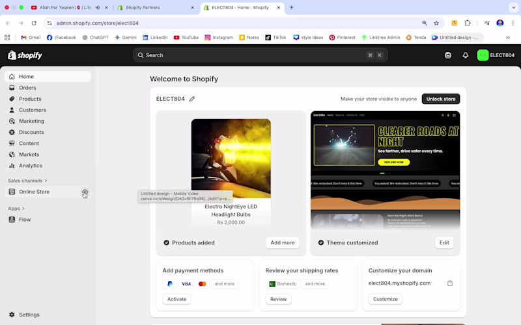The image size is (521, 325).
Task: Switch to Shopify Partners tab
Action: click(x=156, y=7)
